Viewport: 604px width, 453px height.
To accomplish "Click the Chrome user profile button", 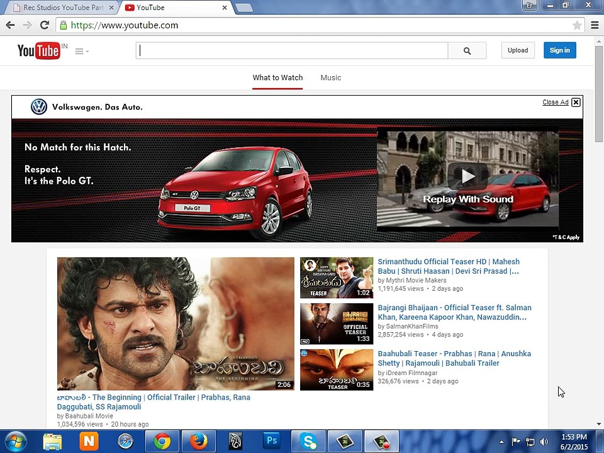I will (x=529, y=5).
